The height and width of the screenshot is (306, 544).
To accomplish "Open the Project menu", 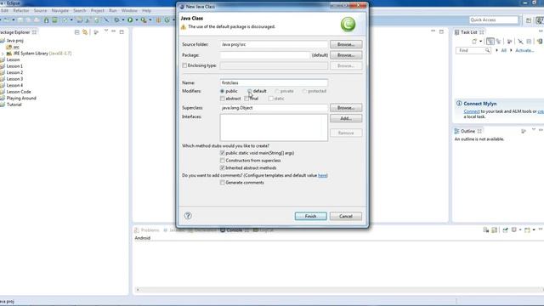I will coord(98,11).
